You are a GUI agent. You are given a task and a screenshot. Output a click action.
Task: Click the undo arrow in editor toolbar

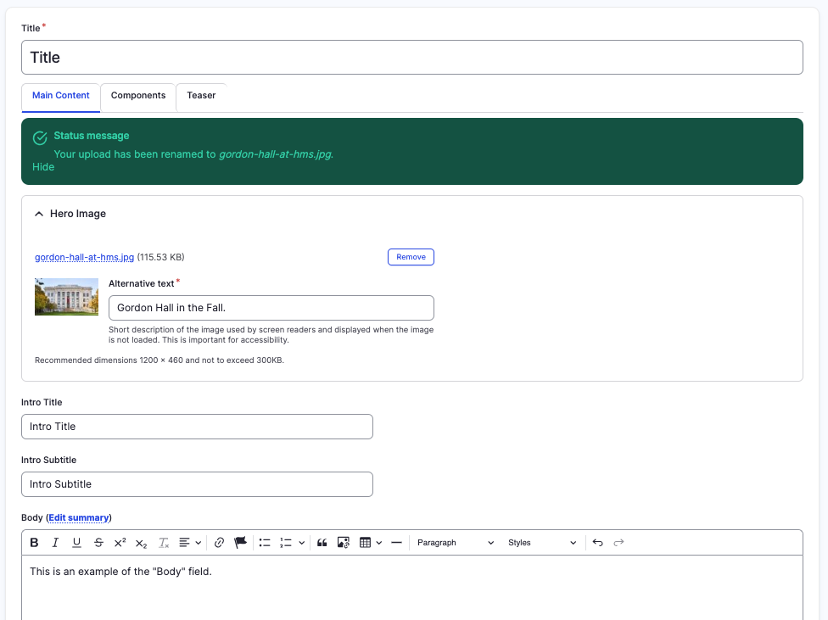coord(598,543)
